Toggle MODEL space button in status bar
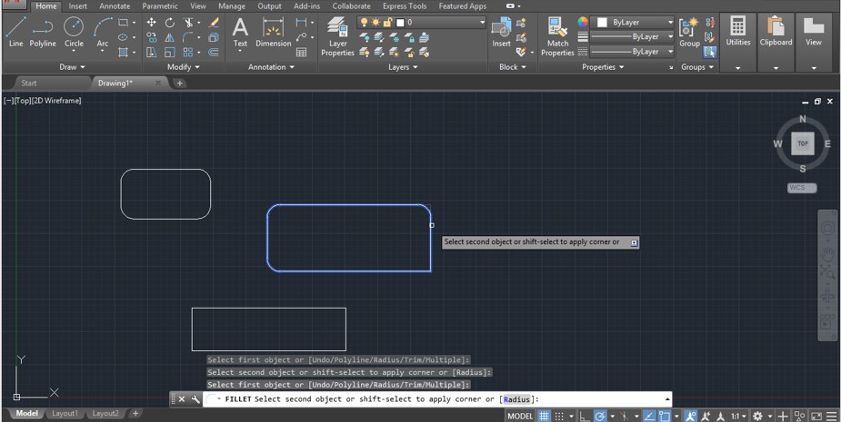Image resolution: width=841 pixels, height=422 pixels. click(x=520, y=416)
